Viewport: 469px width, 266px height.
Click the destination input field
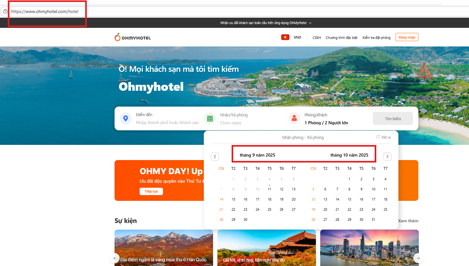pos(167,123)
